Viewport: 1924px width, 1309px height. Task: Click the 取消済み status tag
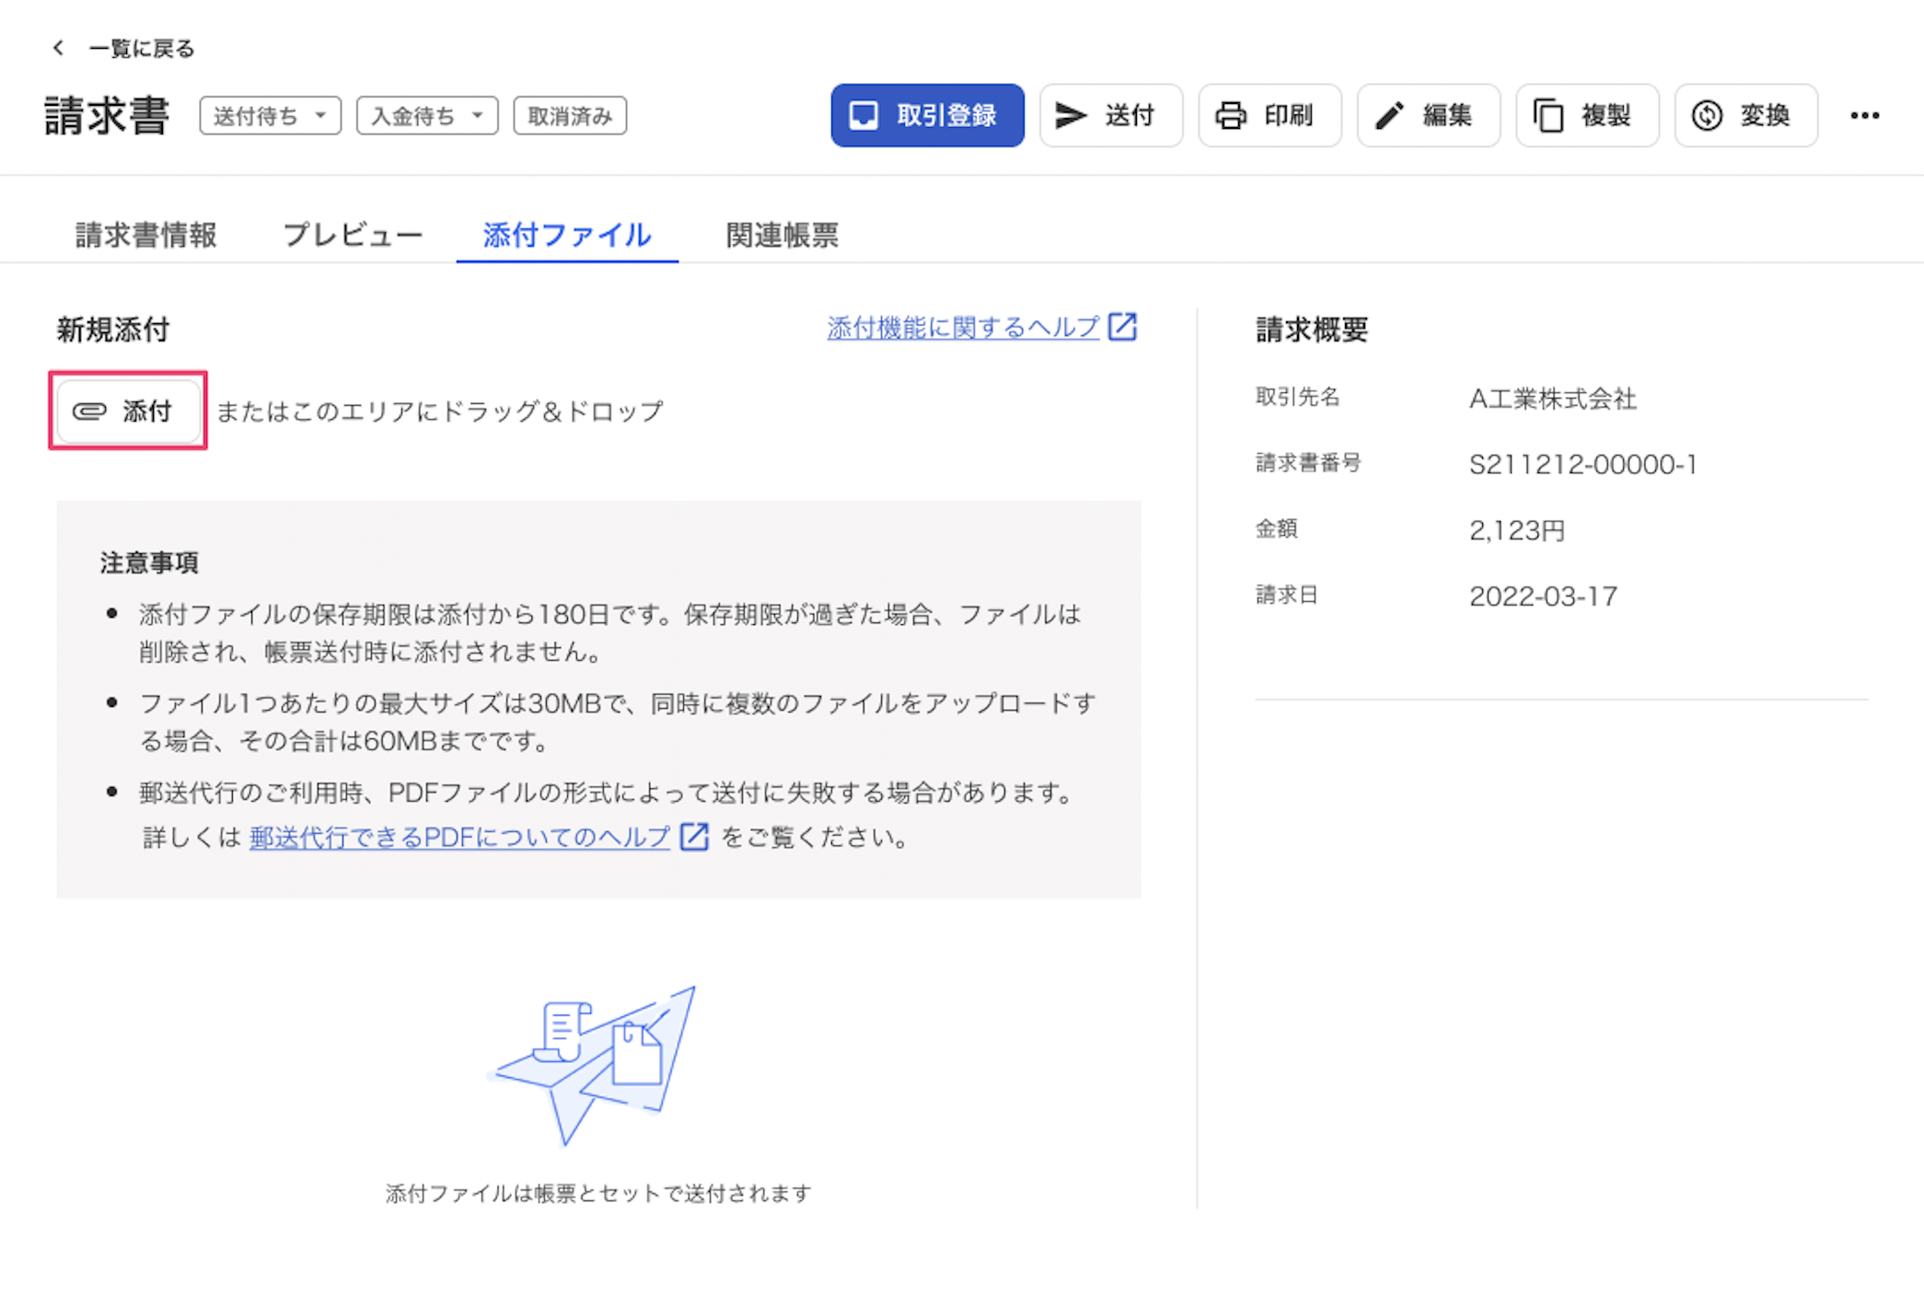click(570, 116)
